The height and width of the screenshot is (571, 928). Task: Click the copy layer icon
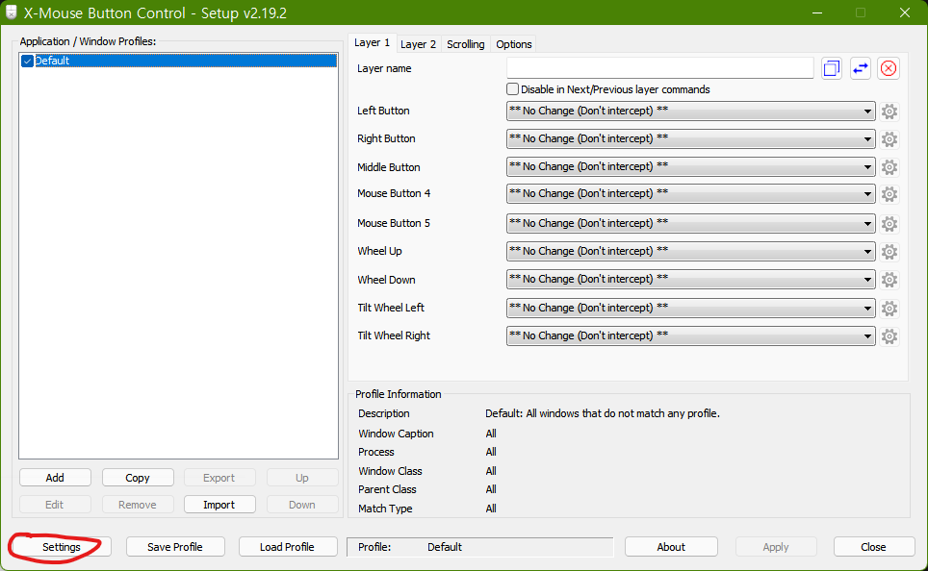832,68
